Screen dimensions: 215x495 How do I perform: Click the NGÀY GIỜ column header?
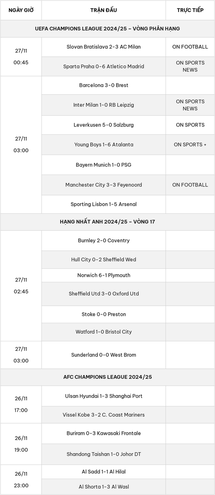[x=21, y=10]
